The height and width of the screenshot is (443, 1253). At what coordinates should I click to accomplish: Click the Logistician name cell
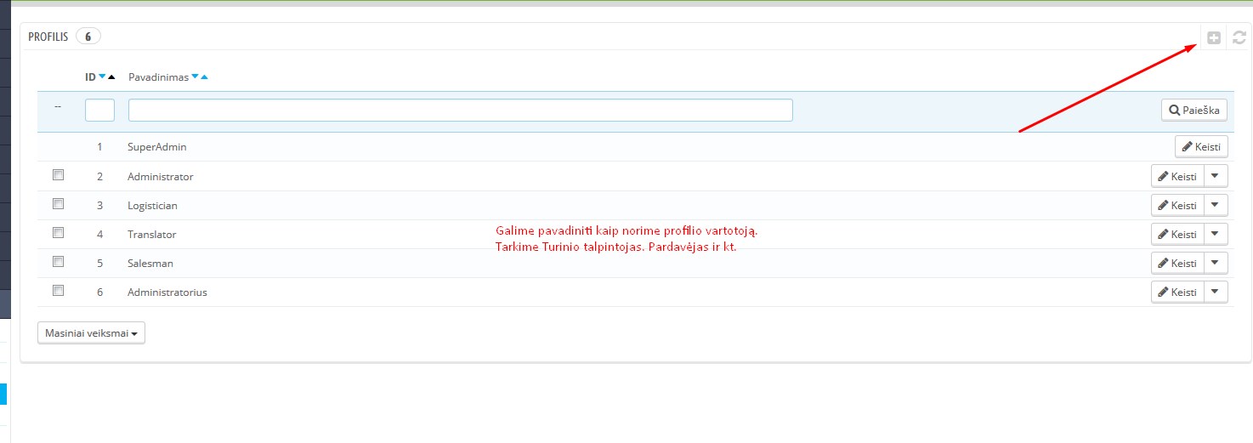152,206
